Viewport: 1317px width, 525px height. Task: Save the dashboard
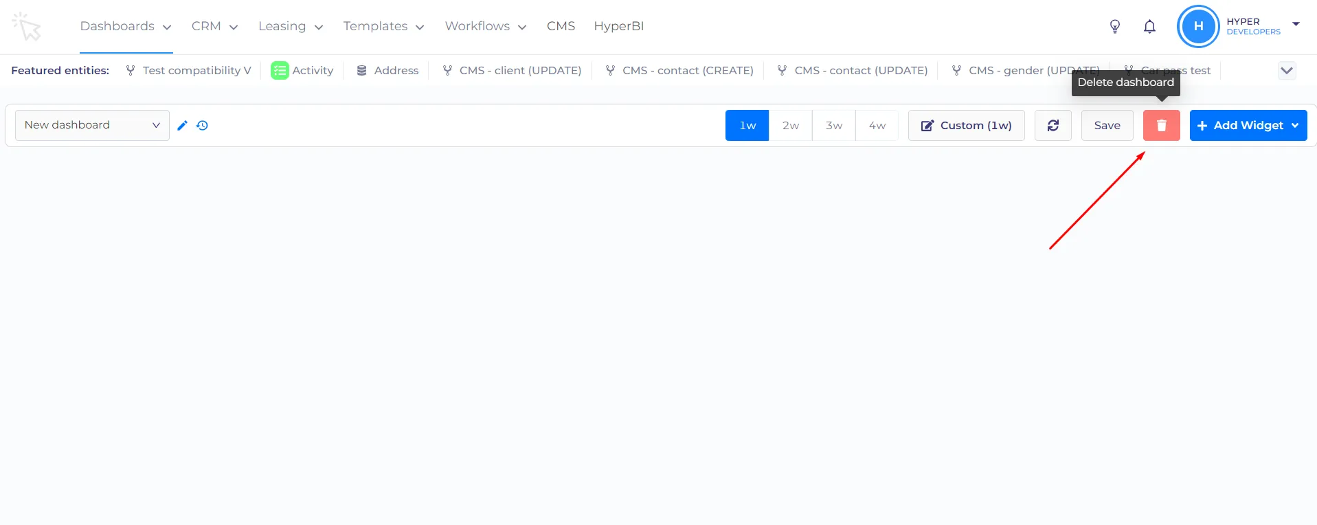tap(1107, 125)
